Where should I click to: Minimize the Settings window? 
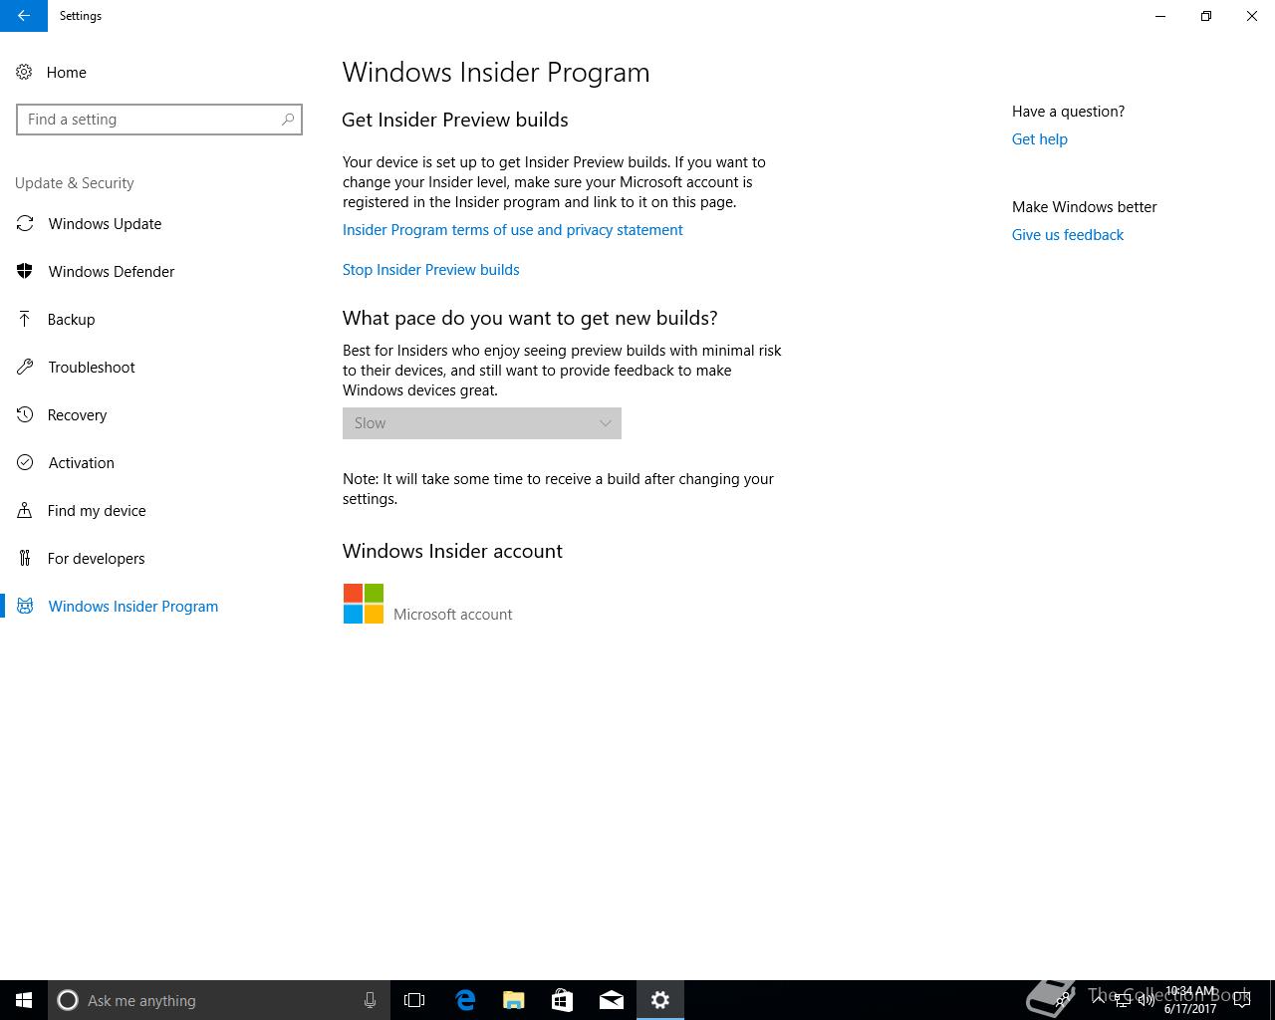click(x=1160, y=16)
